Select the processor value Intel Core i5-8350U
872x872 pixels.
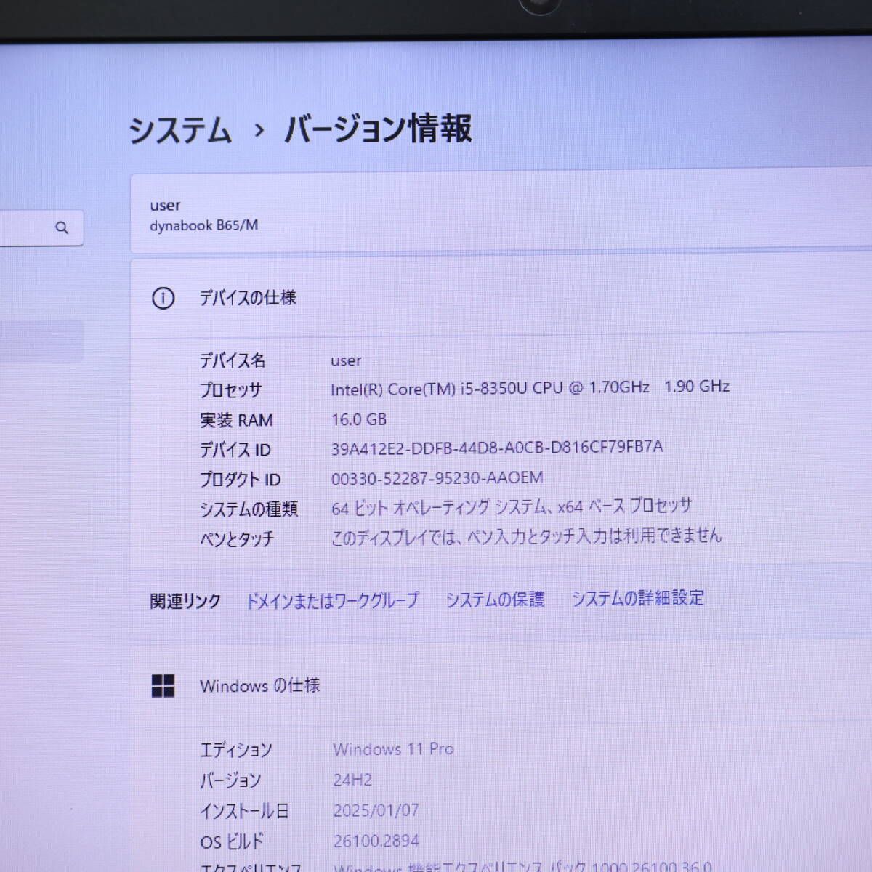[x=530, y=388]
